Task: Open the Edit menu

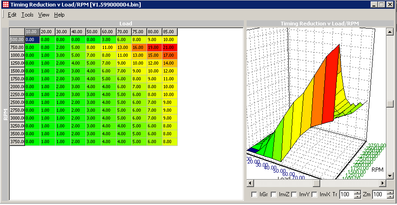Action: click(x=12, y=15)
